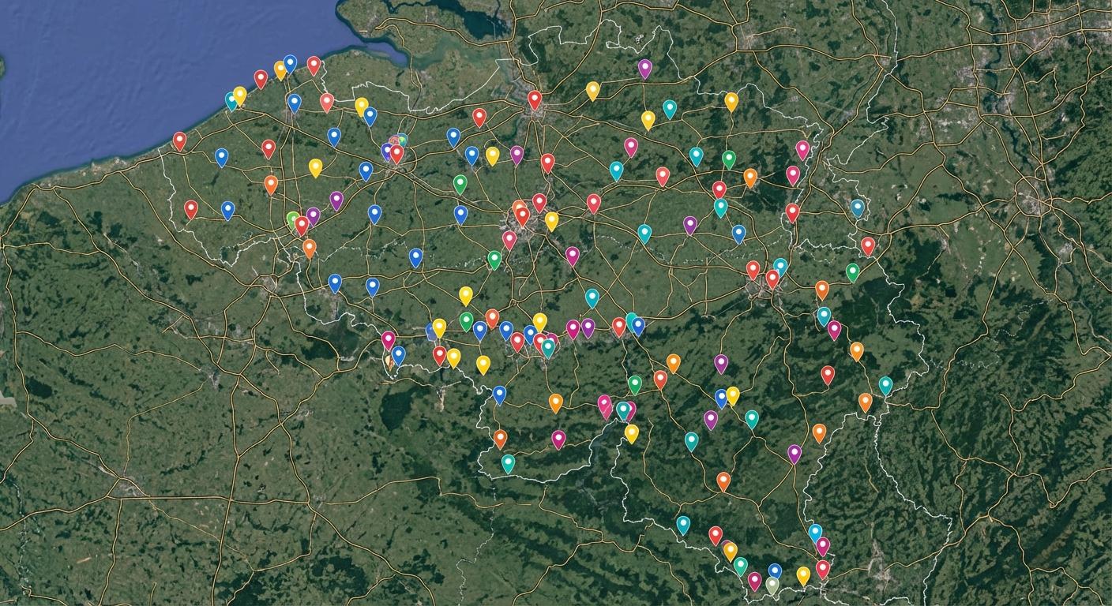Screen dimensions: 1112x606
Task: Open the easternmost red map pin
Action: pyautogui.click(x=868, y=245)
